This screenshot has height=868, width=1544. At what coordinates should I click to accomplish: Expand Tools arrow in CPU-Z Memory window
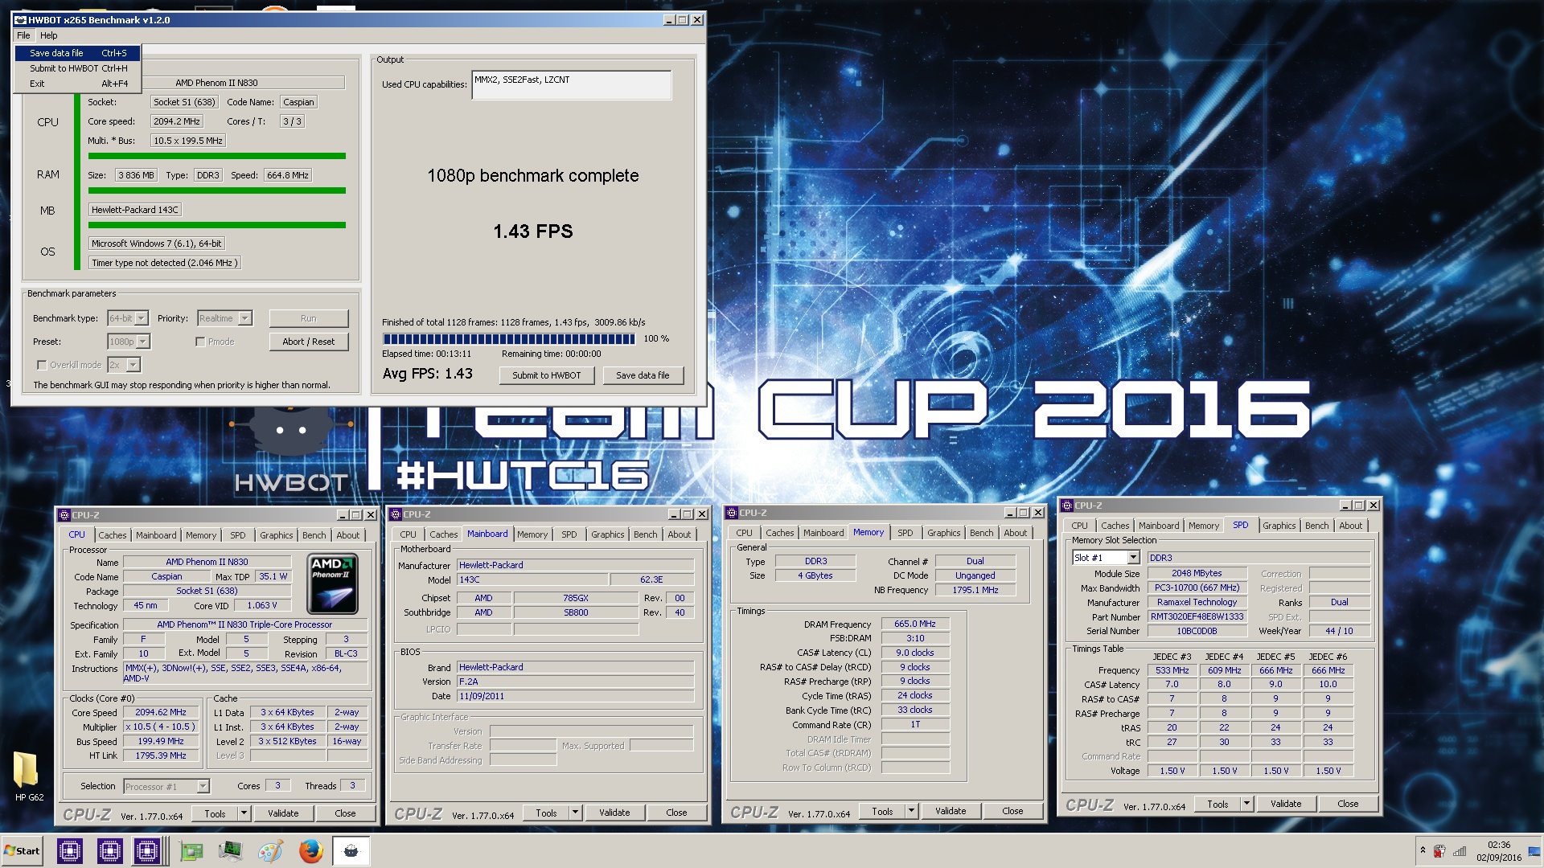coord(911,811)
